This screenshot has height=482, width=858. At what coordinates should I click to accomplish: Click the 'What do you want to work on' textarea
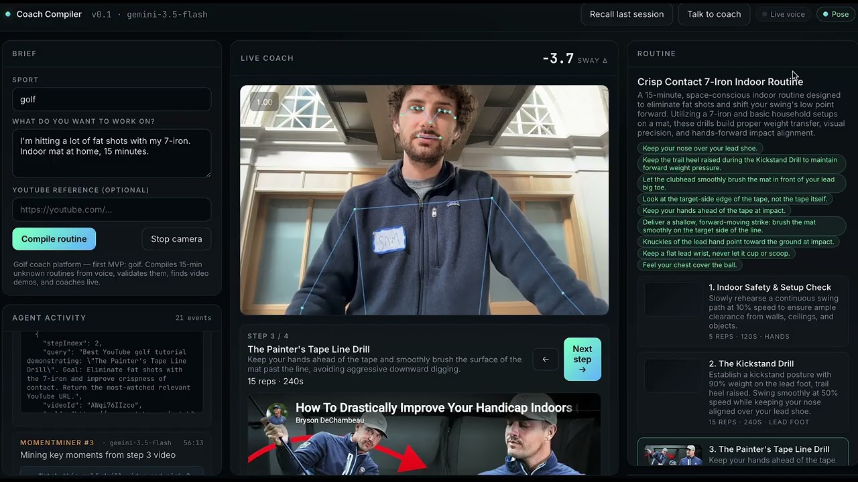pos(111,153)
